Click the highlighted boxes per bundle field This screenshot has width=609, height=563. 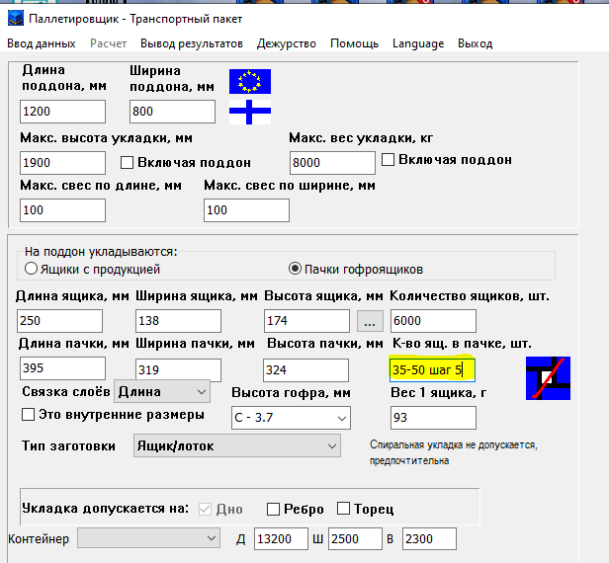(432, 369)
